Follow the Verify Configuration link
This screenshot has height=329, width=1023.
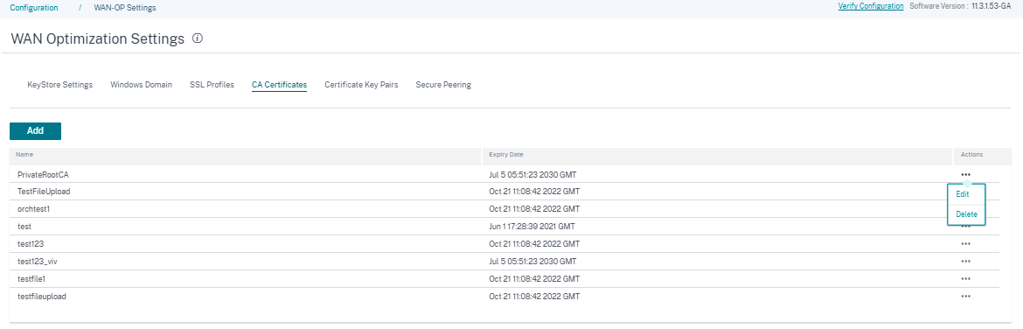pos(871,6)
